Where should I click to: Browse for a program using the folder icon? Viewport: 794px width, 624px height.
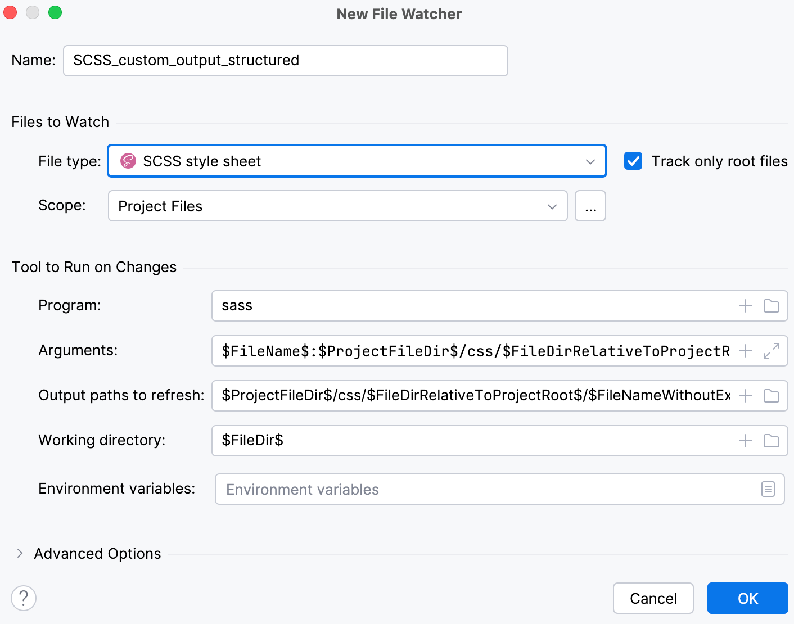pyautogui.click(x=771, y=306)
